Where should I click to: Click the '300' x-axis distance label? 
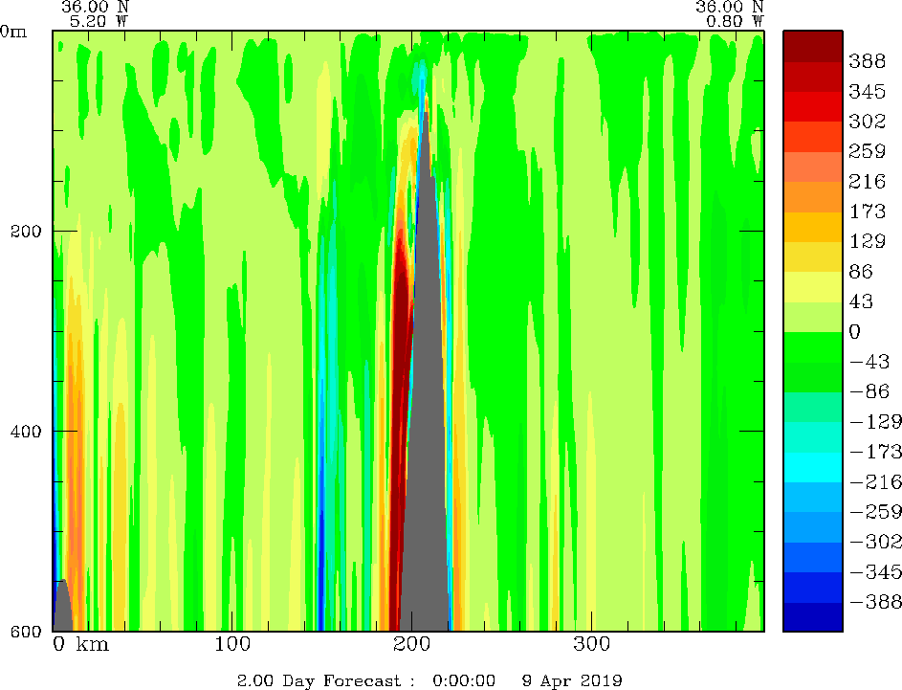(x=591, y=644)
